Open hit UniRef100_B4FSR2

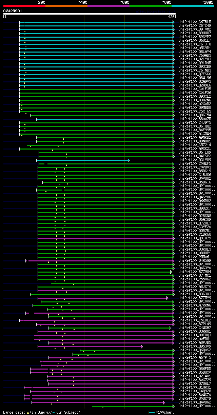click(x=195, y=156)
